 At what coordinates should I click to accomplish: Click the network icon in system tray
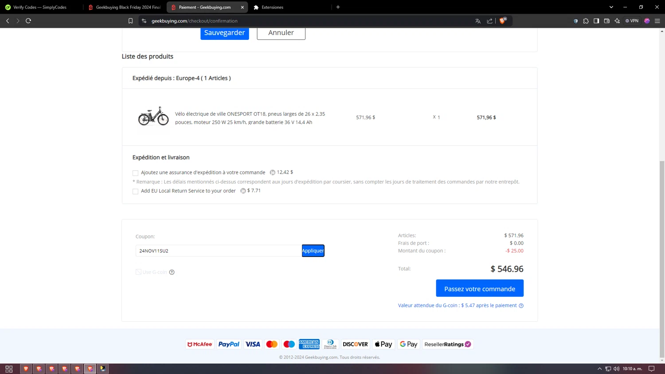coord(608,369)
